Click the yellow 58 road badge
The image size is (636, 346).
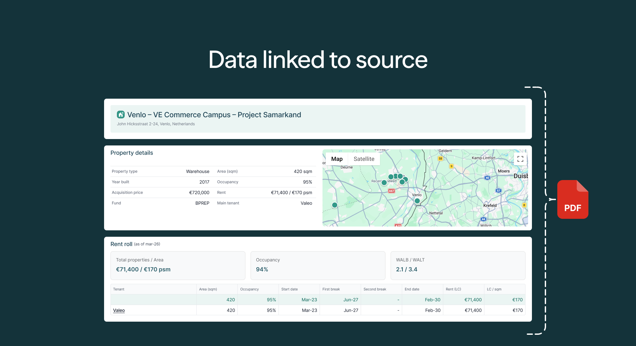point(440,158)
